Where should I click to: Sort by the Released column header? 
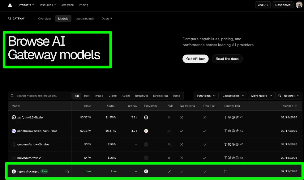(289, 106)
